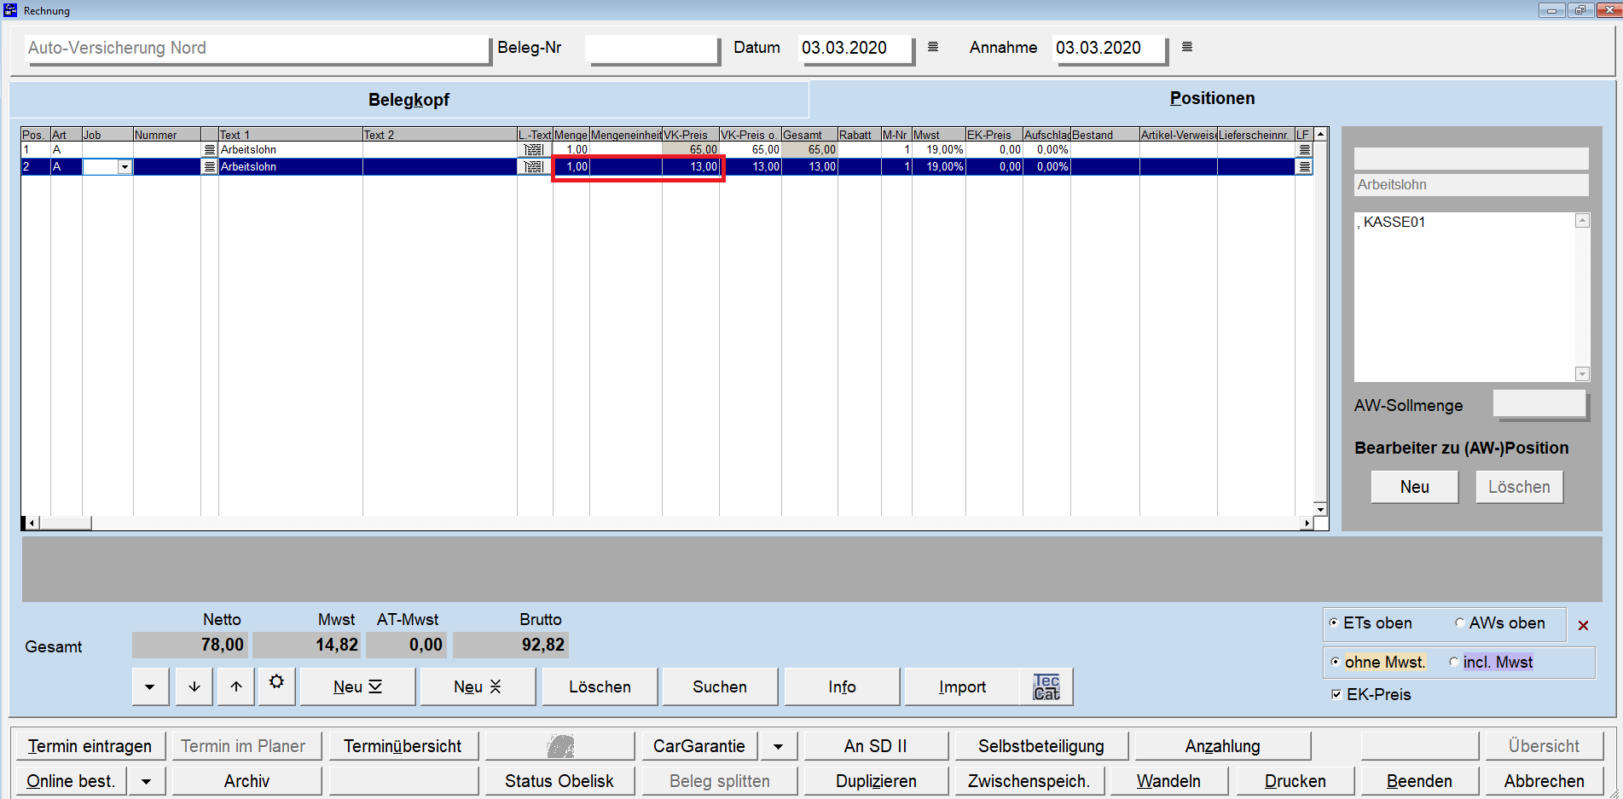Screen dimensions: 1623x799
Task: Click the Online best. button
Action: tap(71, 781)
